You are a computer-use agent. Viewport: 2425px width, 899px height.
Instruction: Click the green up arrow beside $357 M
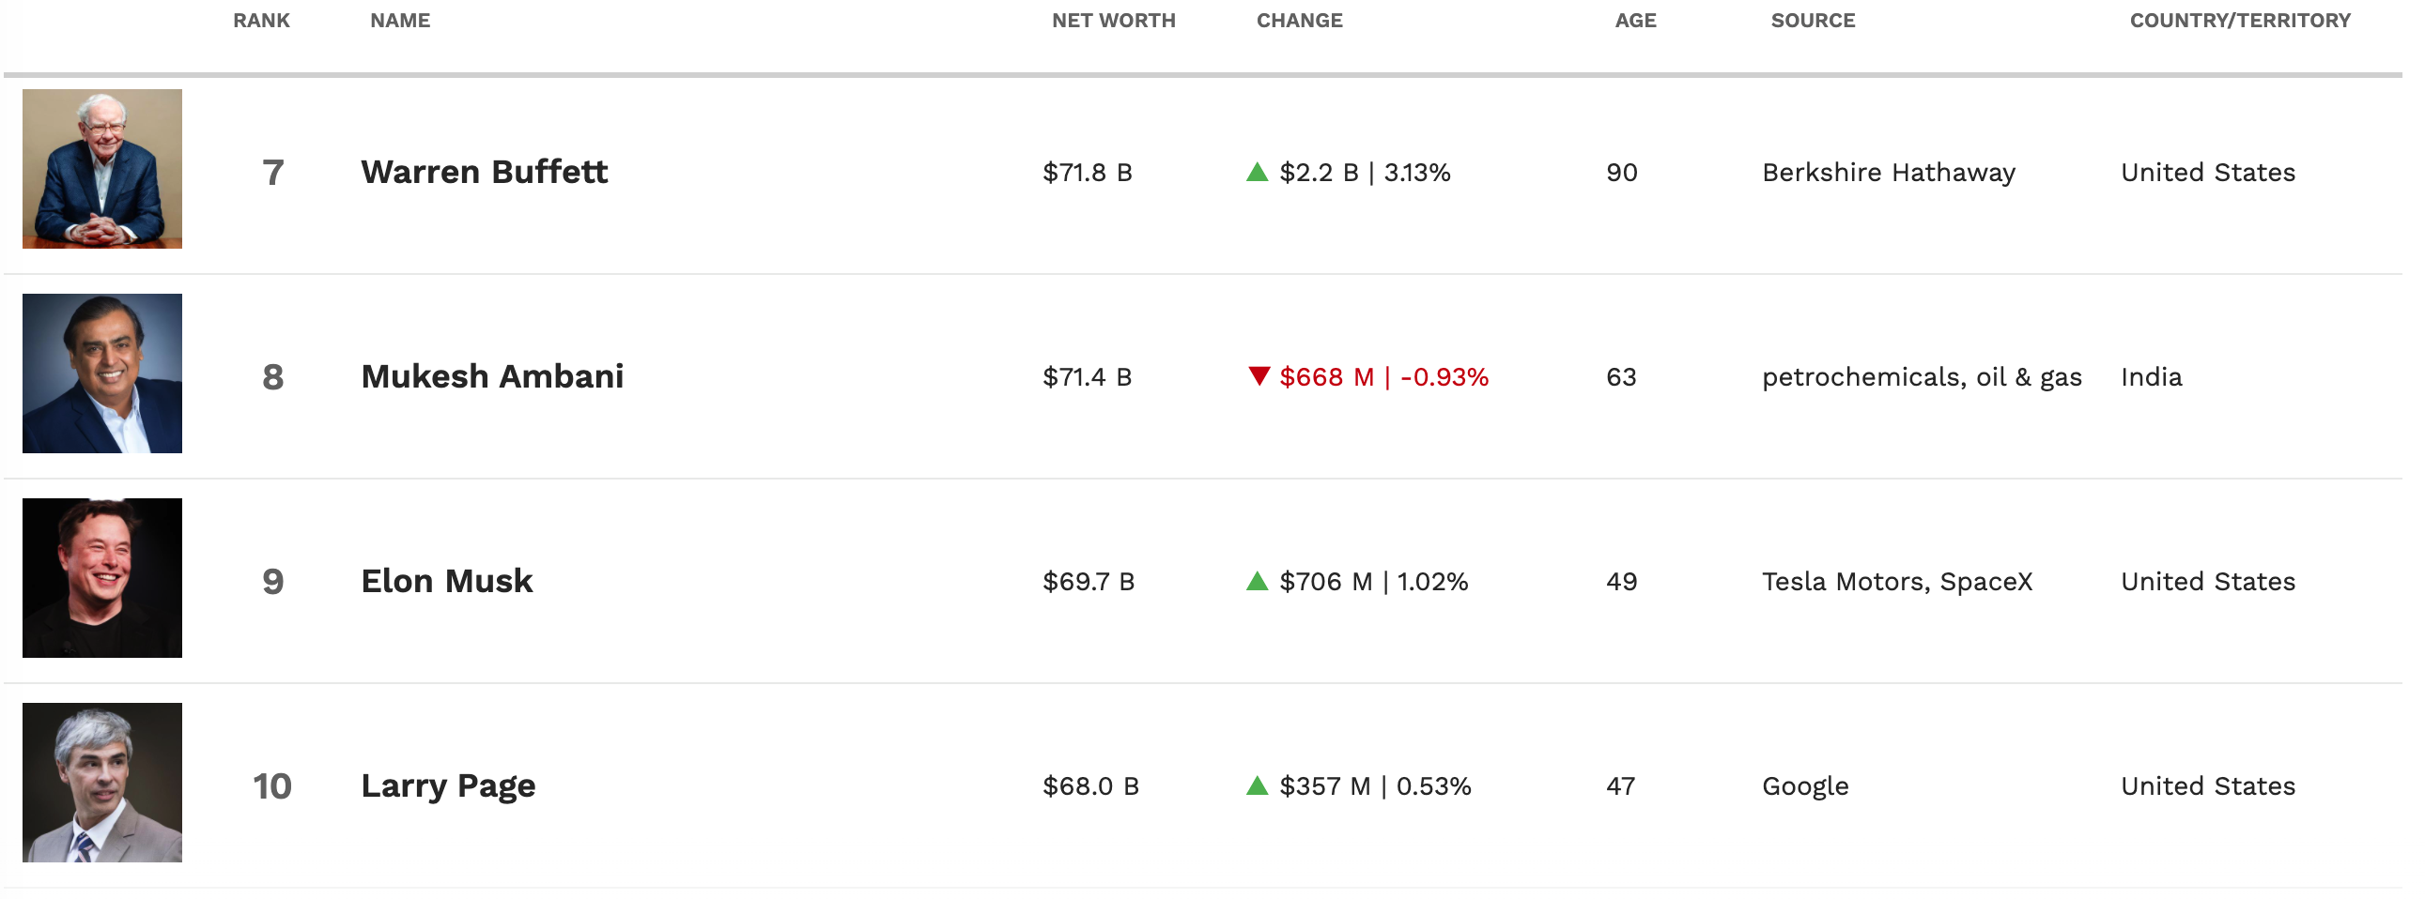(x=1257, y=786)
